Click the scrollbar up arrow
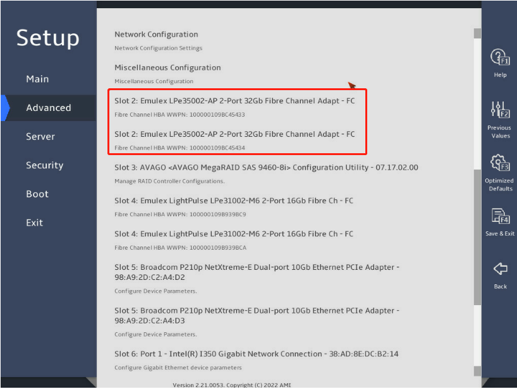Viewport: 517px width, 389px height. (x=477, y=33)
